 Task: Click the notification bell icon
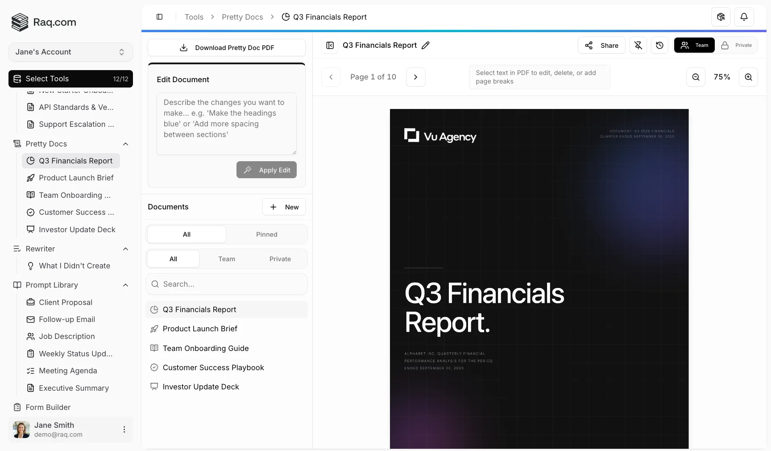(x=744, y=17)
